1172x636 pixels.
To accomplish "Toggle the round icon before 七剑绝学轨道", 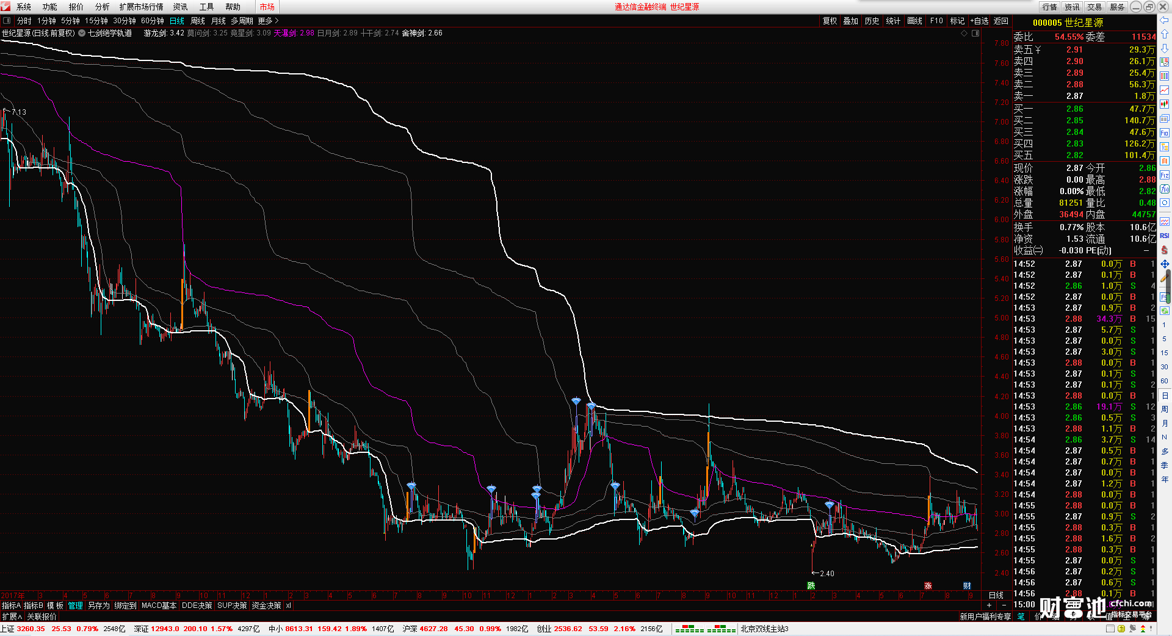I will [82, 33].
